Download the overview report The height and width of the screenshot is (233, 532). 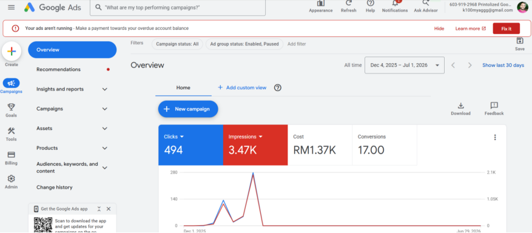[x=460, y=109]
